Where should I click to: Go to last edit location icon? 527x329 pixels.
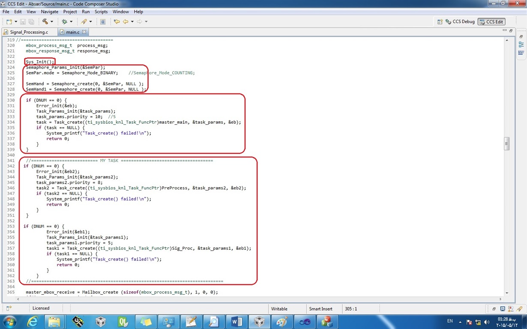point(117,21)
